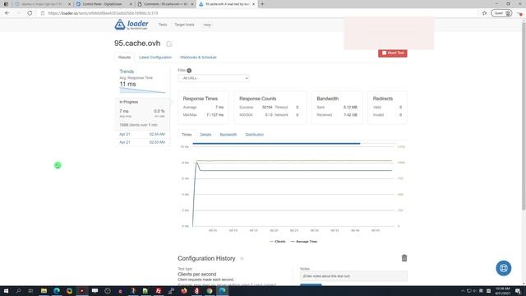Toggle the Clients series in chart legend

[278, 241]
